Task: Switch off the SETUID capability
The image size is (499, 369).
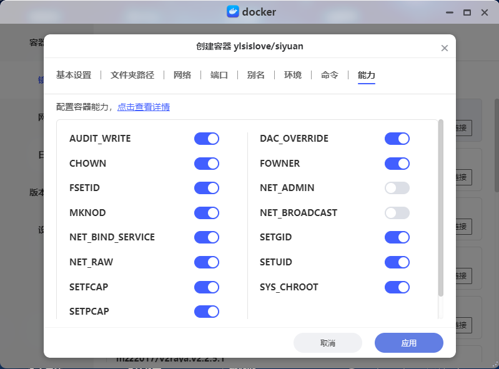Action: pyautogui.click(x=397, y=262)
